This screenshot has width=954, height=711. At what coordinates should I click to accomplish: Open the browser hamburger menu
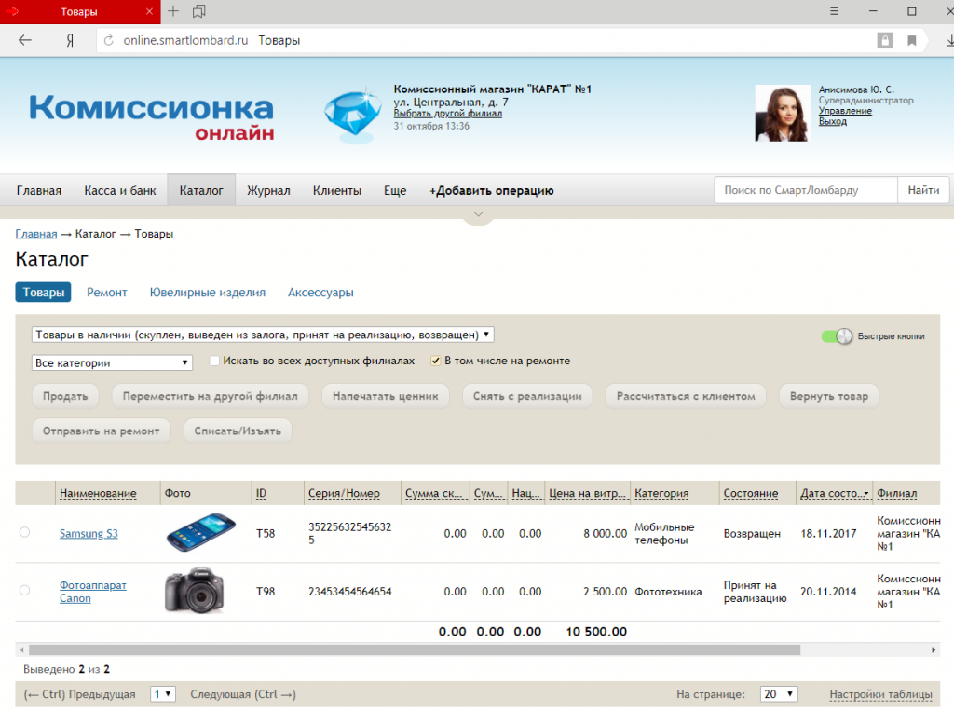pos(834,11)
